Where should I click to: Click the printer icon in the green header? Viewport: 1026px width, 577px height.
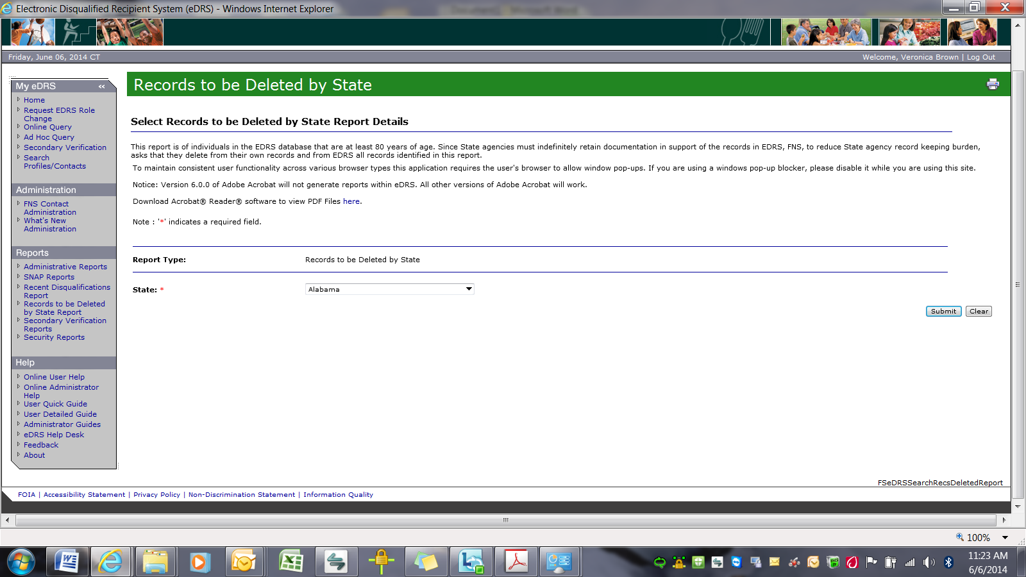point(993,84)
